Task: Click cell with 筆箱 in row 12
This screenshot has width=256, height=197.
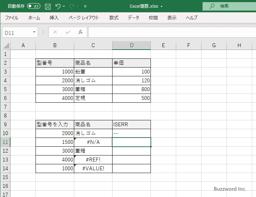Action: click(93, 151)
